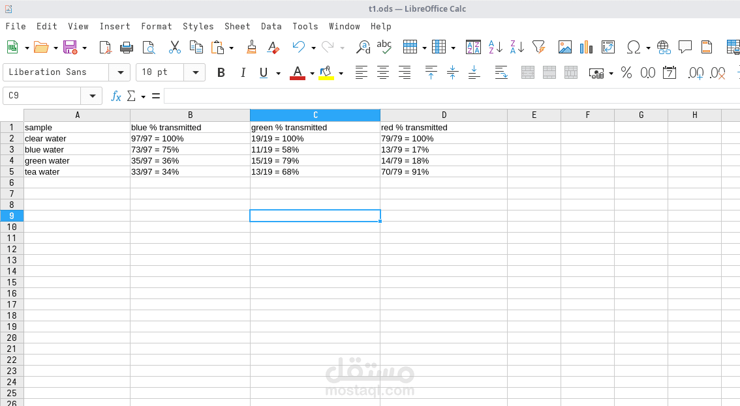Screen dimensions: 740x406
Task: Add a decimal place
Action: 696,72
